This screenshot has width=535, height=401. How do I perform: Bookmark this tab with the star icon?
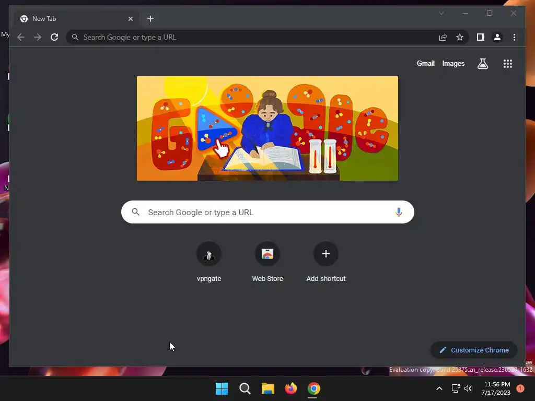point(460,37)
